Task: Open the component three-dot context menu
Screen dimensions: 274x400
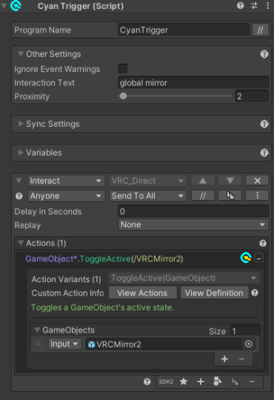Action: click(x=267, y=6)
